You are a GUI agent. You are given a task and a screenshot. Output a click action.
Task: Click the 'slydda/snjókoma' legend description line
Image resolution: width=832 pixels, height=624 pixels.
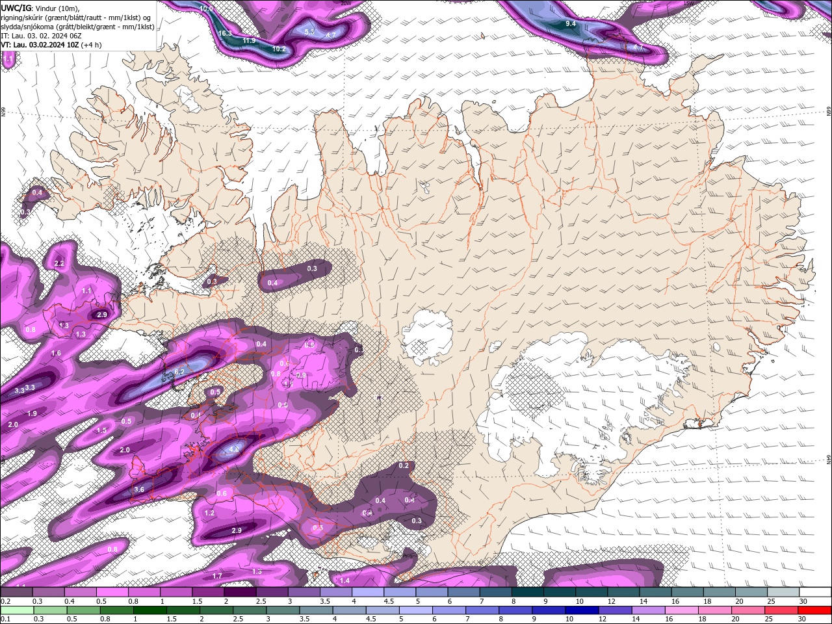(x=77, y=27)
